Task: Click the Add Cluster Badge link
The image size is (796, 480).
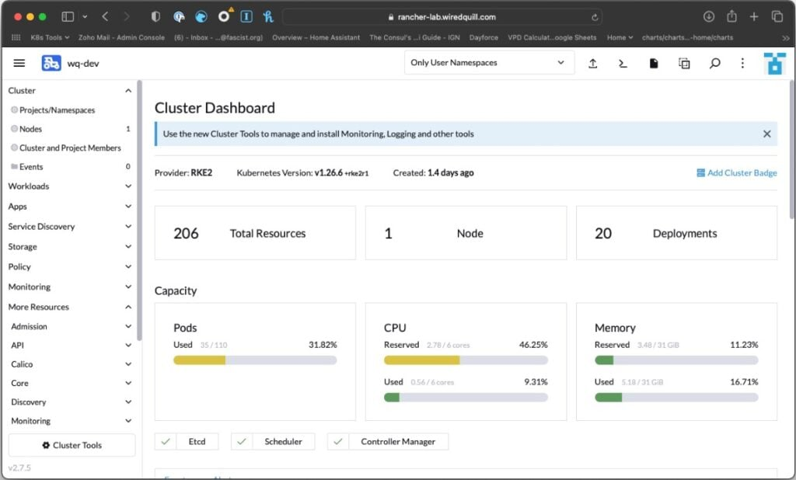Action: point(736,173)
